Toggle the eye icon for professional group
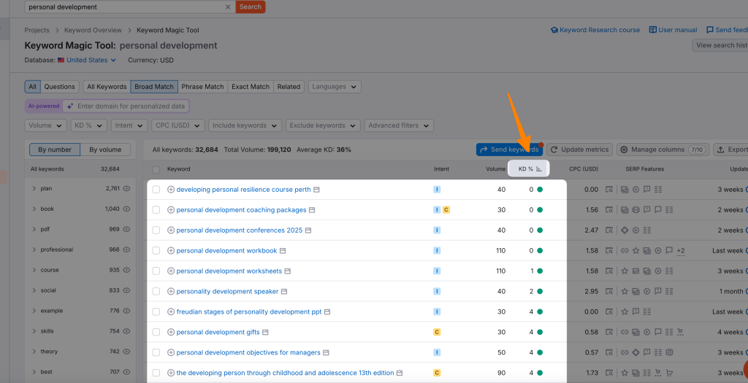 coord(126,249)
